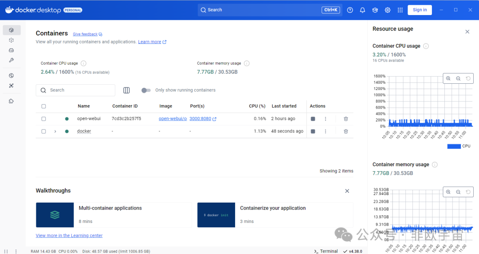Click View more in the Learning center

coord(69,235)
